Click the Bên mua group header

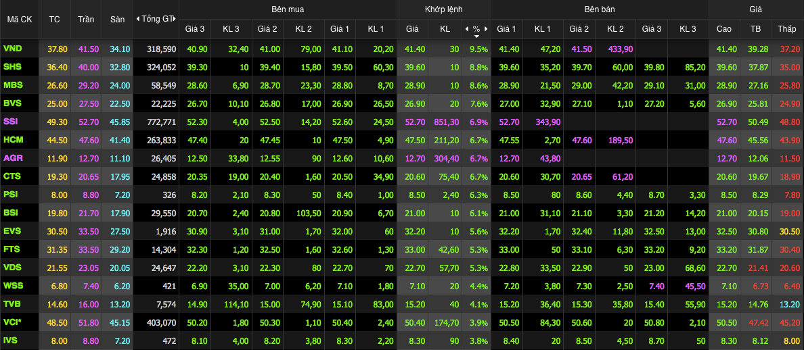[288, 9]
